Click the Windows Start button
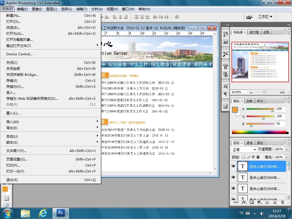Viewport: 292px width, 219px height. [7, 213]
